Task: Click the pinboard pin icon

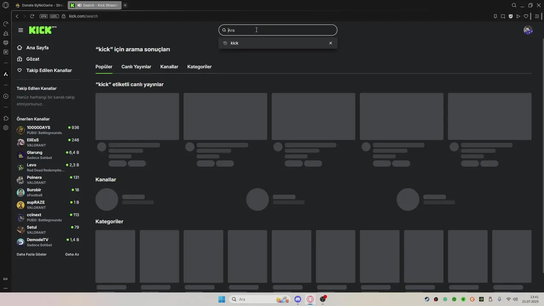Action: [x=495, y=16]
